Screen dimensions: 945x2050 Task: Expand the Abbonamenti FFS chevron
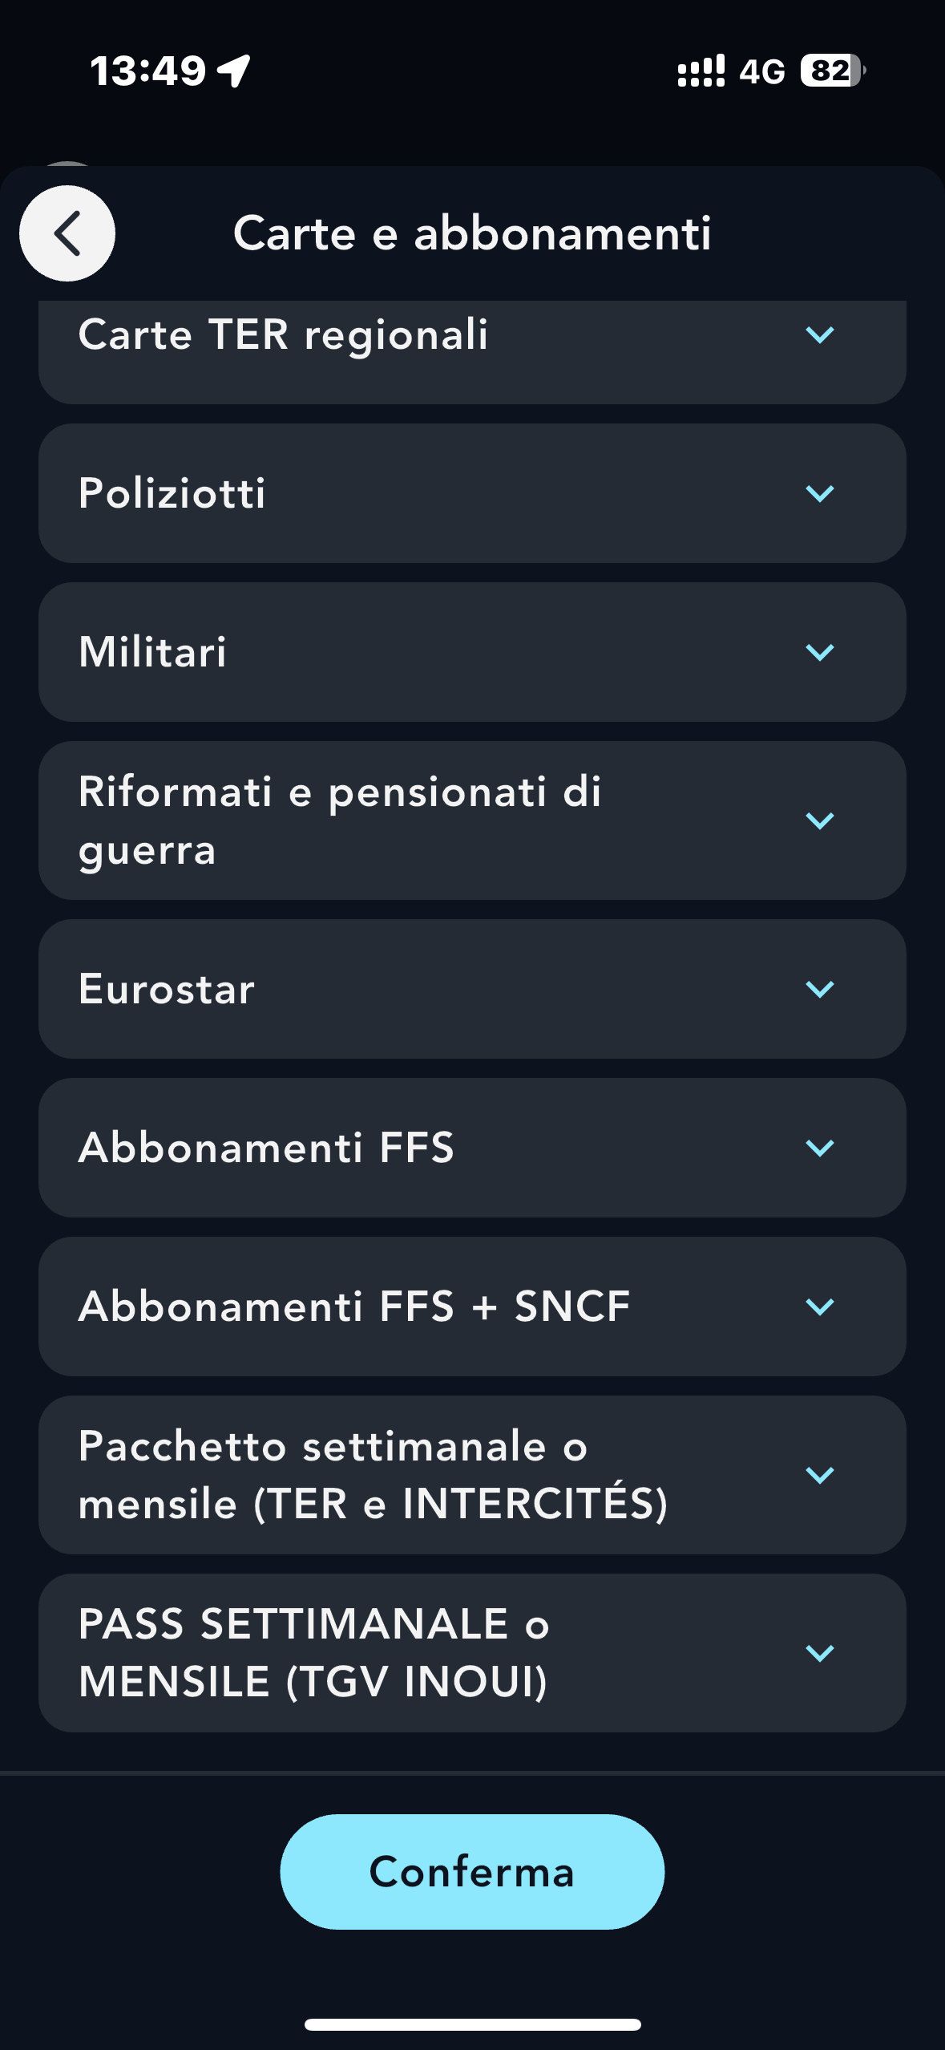[x=819, y=1148]
